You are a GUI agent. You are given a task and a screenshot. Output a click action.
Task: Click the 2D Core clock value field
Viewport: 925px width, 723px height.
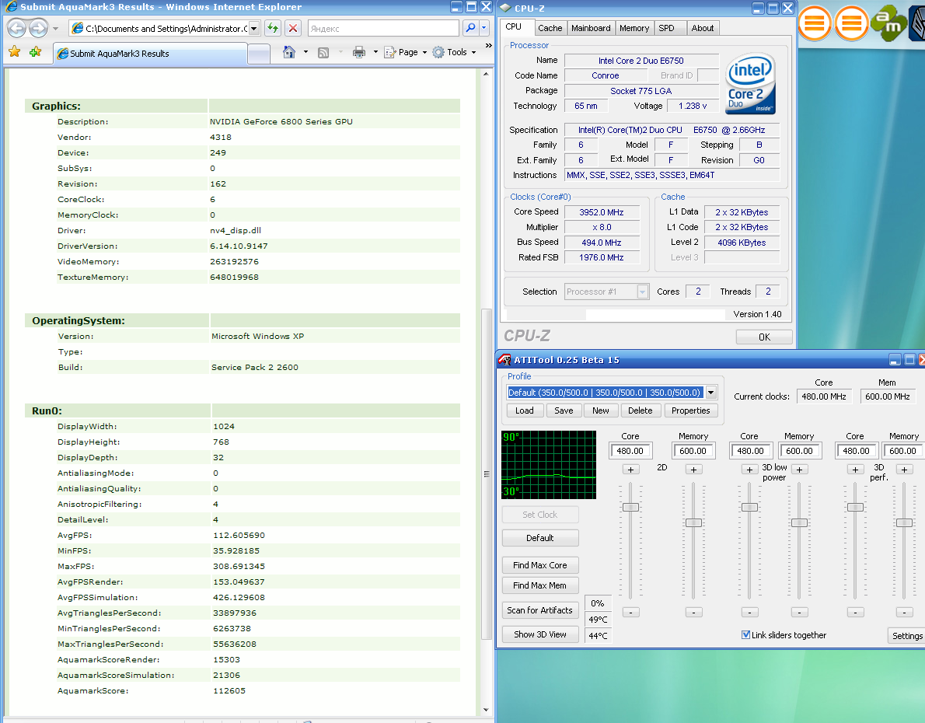coord(630,451)
